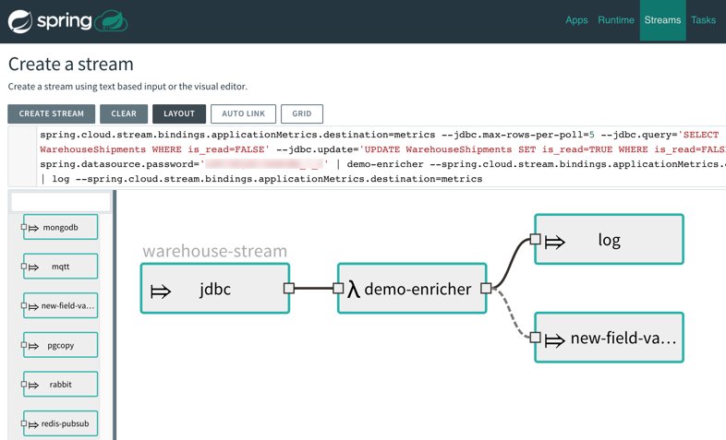Select the Streams tab
The width and height of the screenshot is (726, 440).
(x=662, y=20)
